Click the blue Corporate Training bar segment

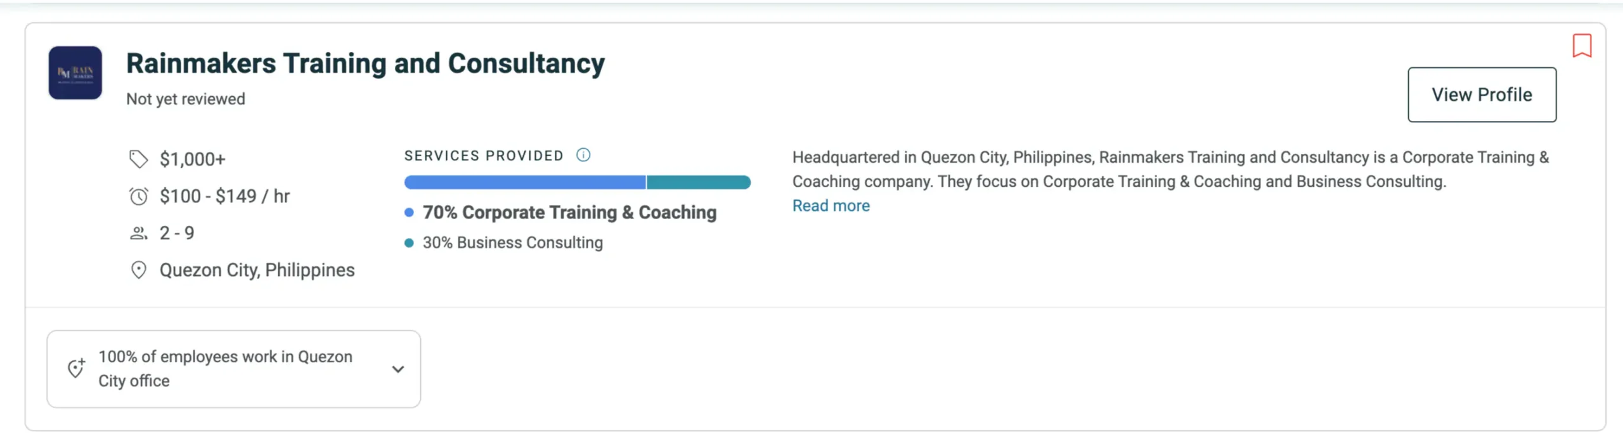[525, 182]
